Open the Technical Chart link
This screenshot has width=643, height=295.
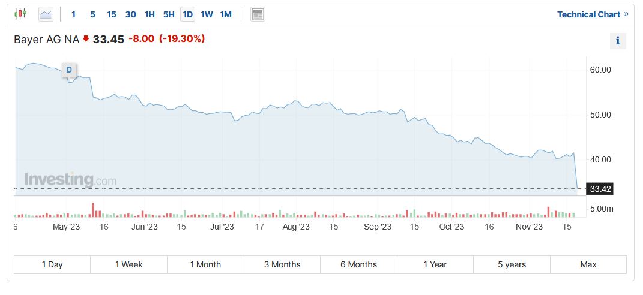tap(588, 14)
